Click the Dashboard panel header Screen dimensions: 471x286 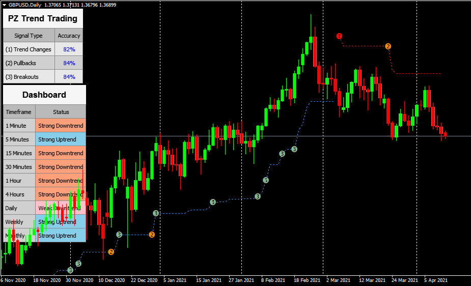tap(44, 95)
